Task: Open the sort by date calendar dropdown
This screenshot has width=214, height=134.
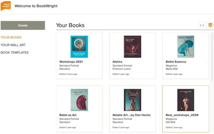Action: (210, 25)
